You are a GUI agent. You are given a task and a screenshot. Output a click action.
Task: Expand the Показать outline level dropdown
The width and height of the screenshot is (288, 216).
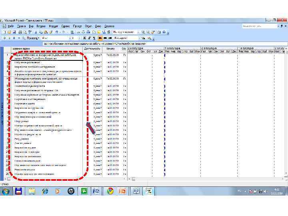33,38
